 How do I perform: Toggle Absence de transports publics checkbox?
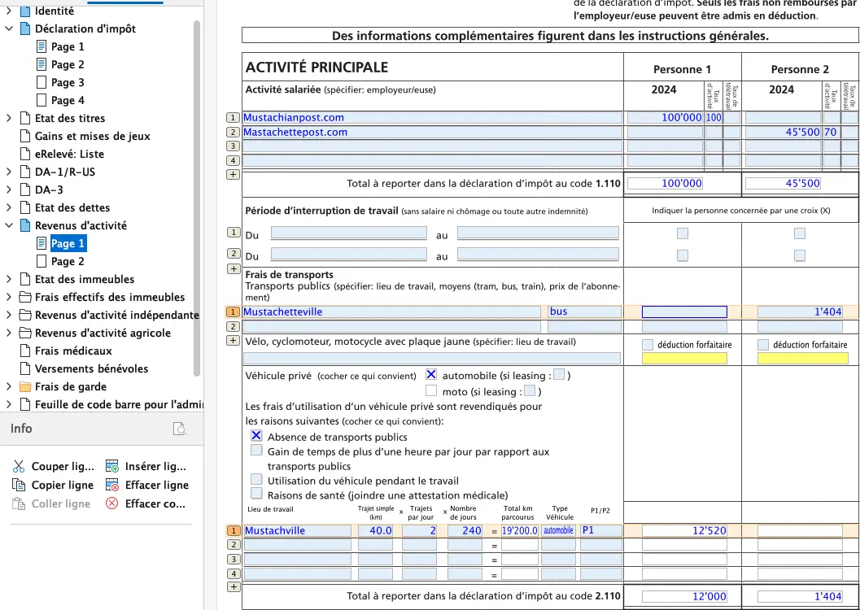click(256, 437)
